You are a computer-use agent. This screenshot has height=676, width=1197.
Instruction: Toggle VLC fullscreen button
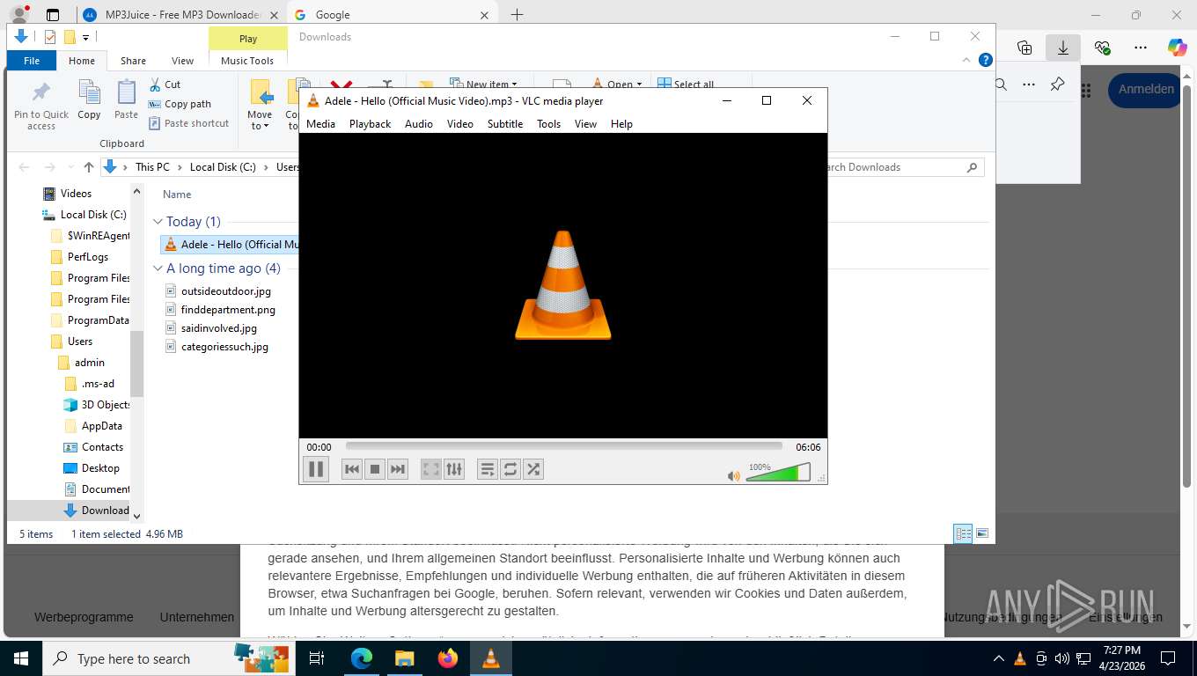click(430, 469)
